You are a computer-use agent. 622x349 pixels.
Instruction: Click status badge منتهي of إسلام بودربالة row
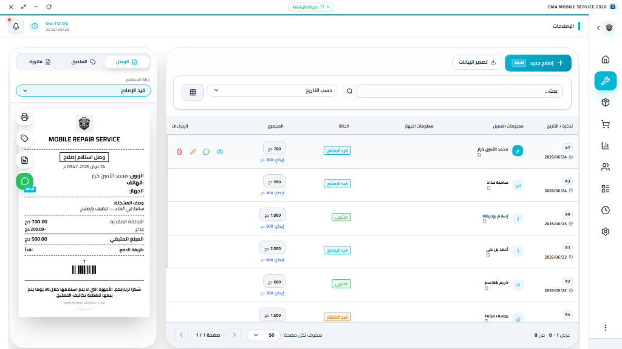point(341,217)
